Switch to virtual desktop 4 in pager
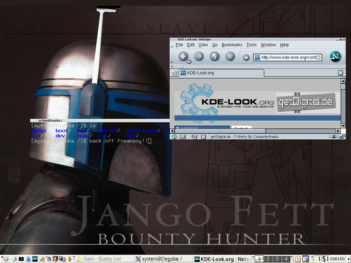This screenshot has height=263, width=351. (x=286, y=259)
